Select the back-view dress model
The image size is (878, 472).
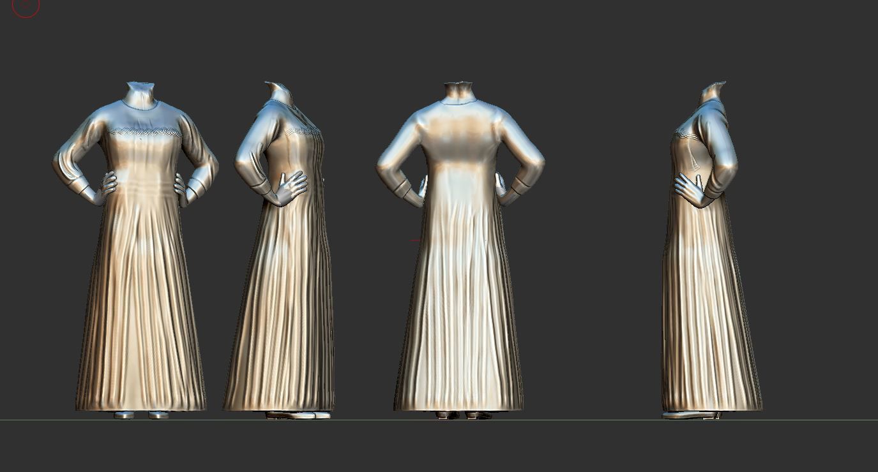(460, 250)
